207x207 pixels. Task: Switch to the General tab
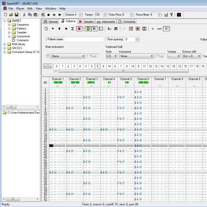51,22
